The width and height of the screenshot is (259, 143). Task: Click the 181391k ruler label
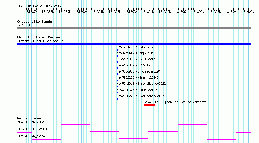[98, 12]
